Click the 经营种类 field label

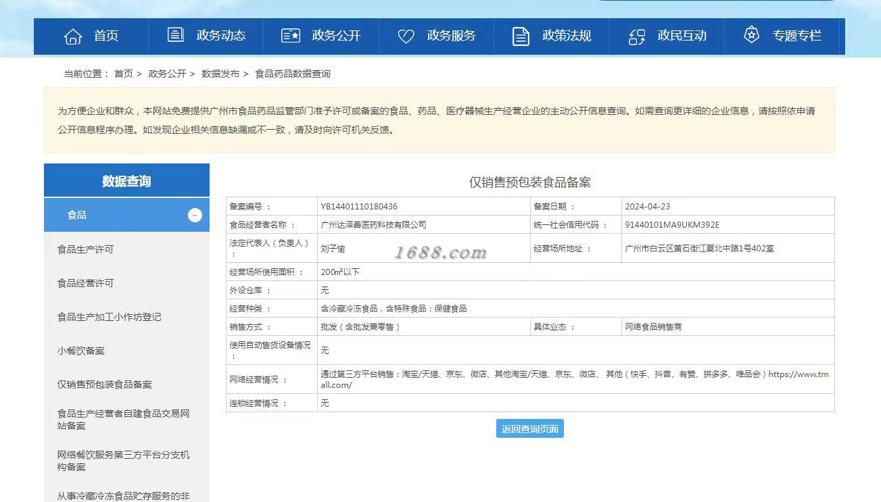(250, 309)
